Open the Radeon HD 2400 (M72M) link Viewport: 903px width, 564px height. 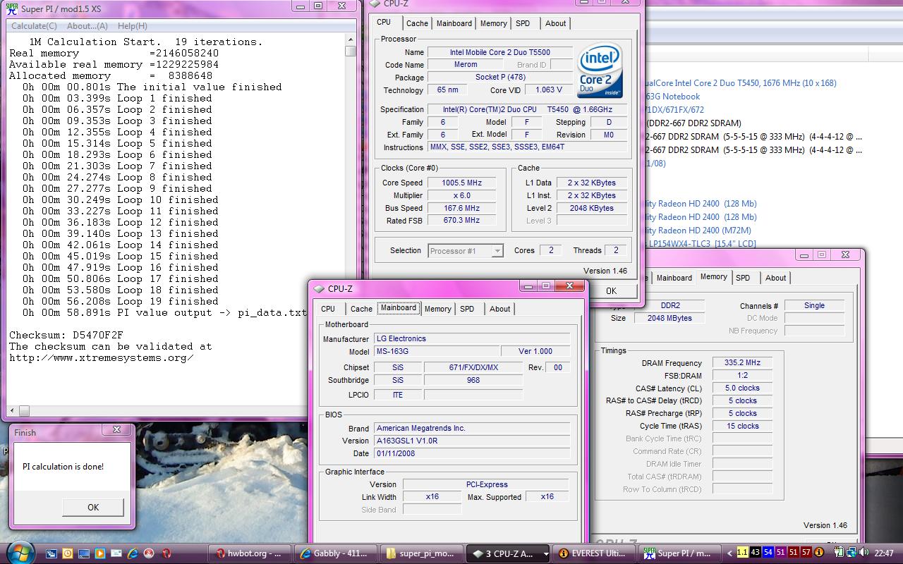pyautogui.click(x=698, y=231)
